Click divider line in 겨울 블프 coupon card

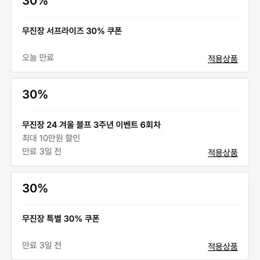coord(130,111)
